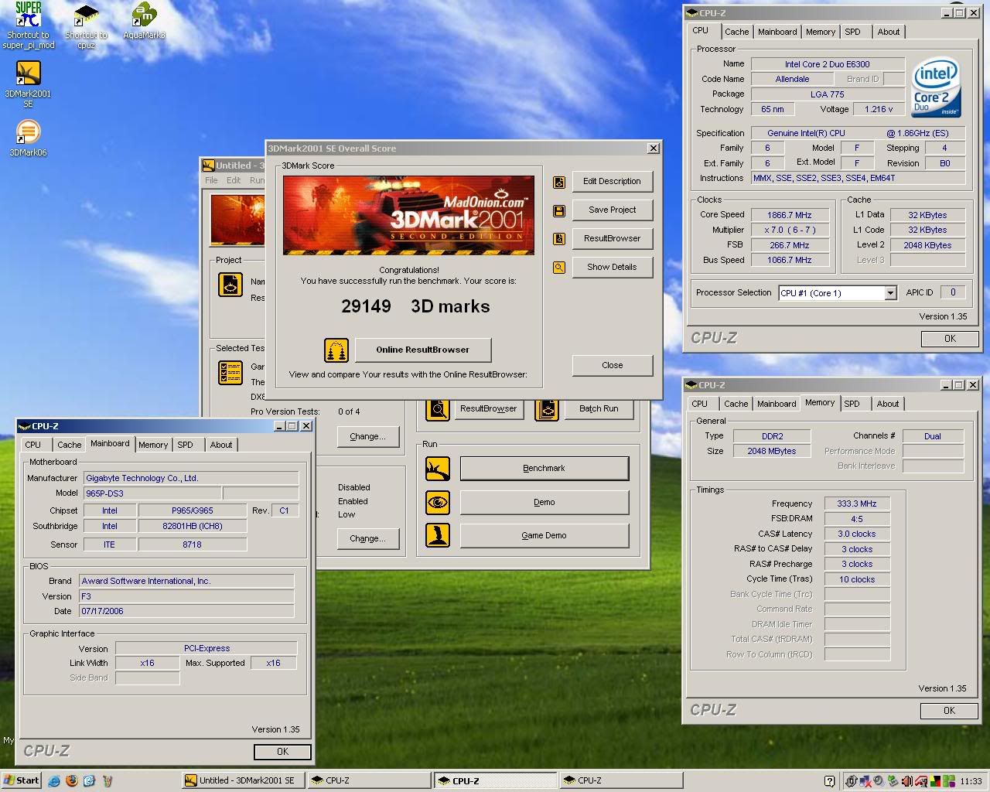Click the magnifier icon beside Show Details
The height and width of the screenshot is (792, 990).
(x=559, y=268)
